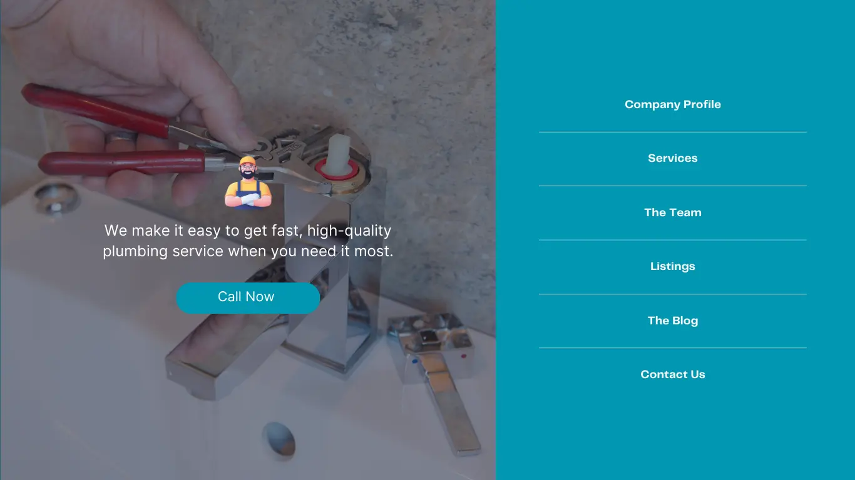Open the Company Profile menu item
Screen dimensions: 855x480
point(673,104)
